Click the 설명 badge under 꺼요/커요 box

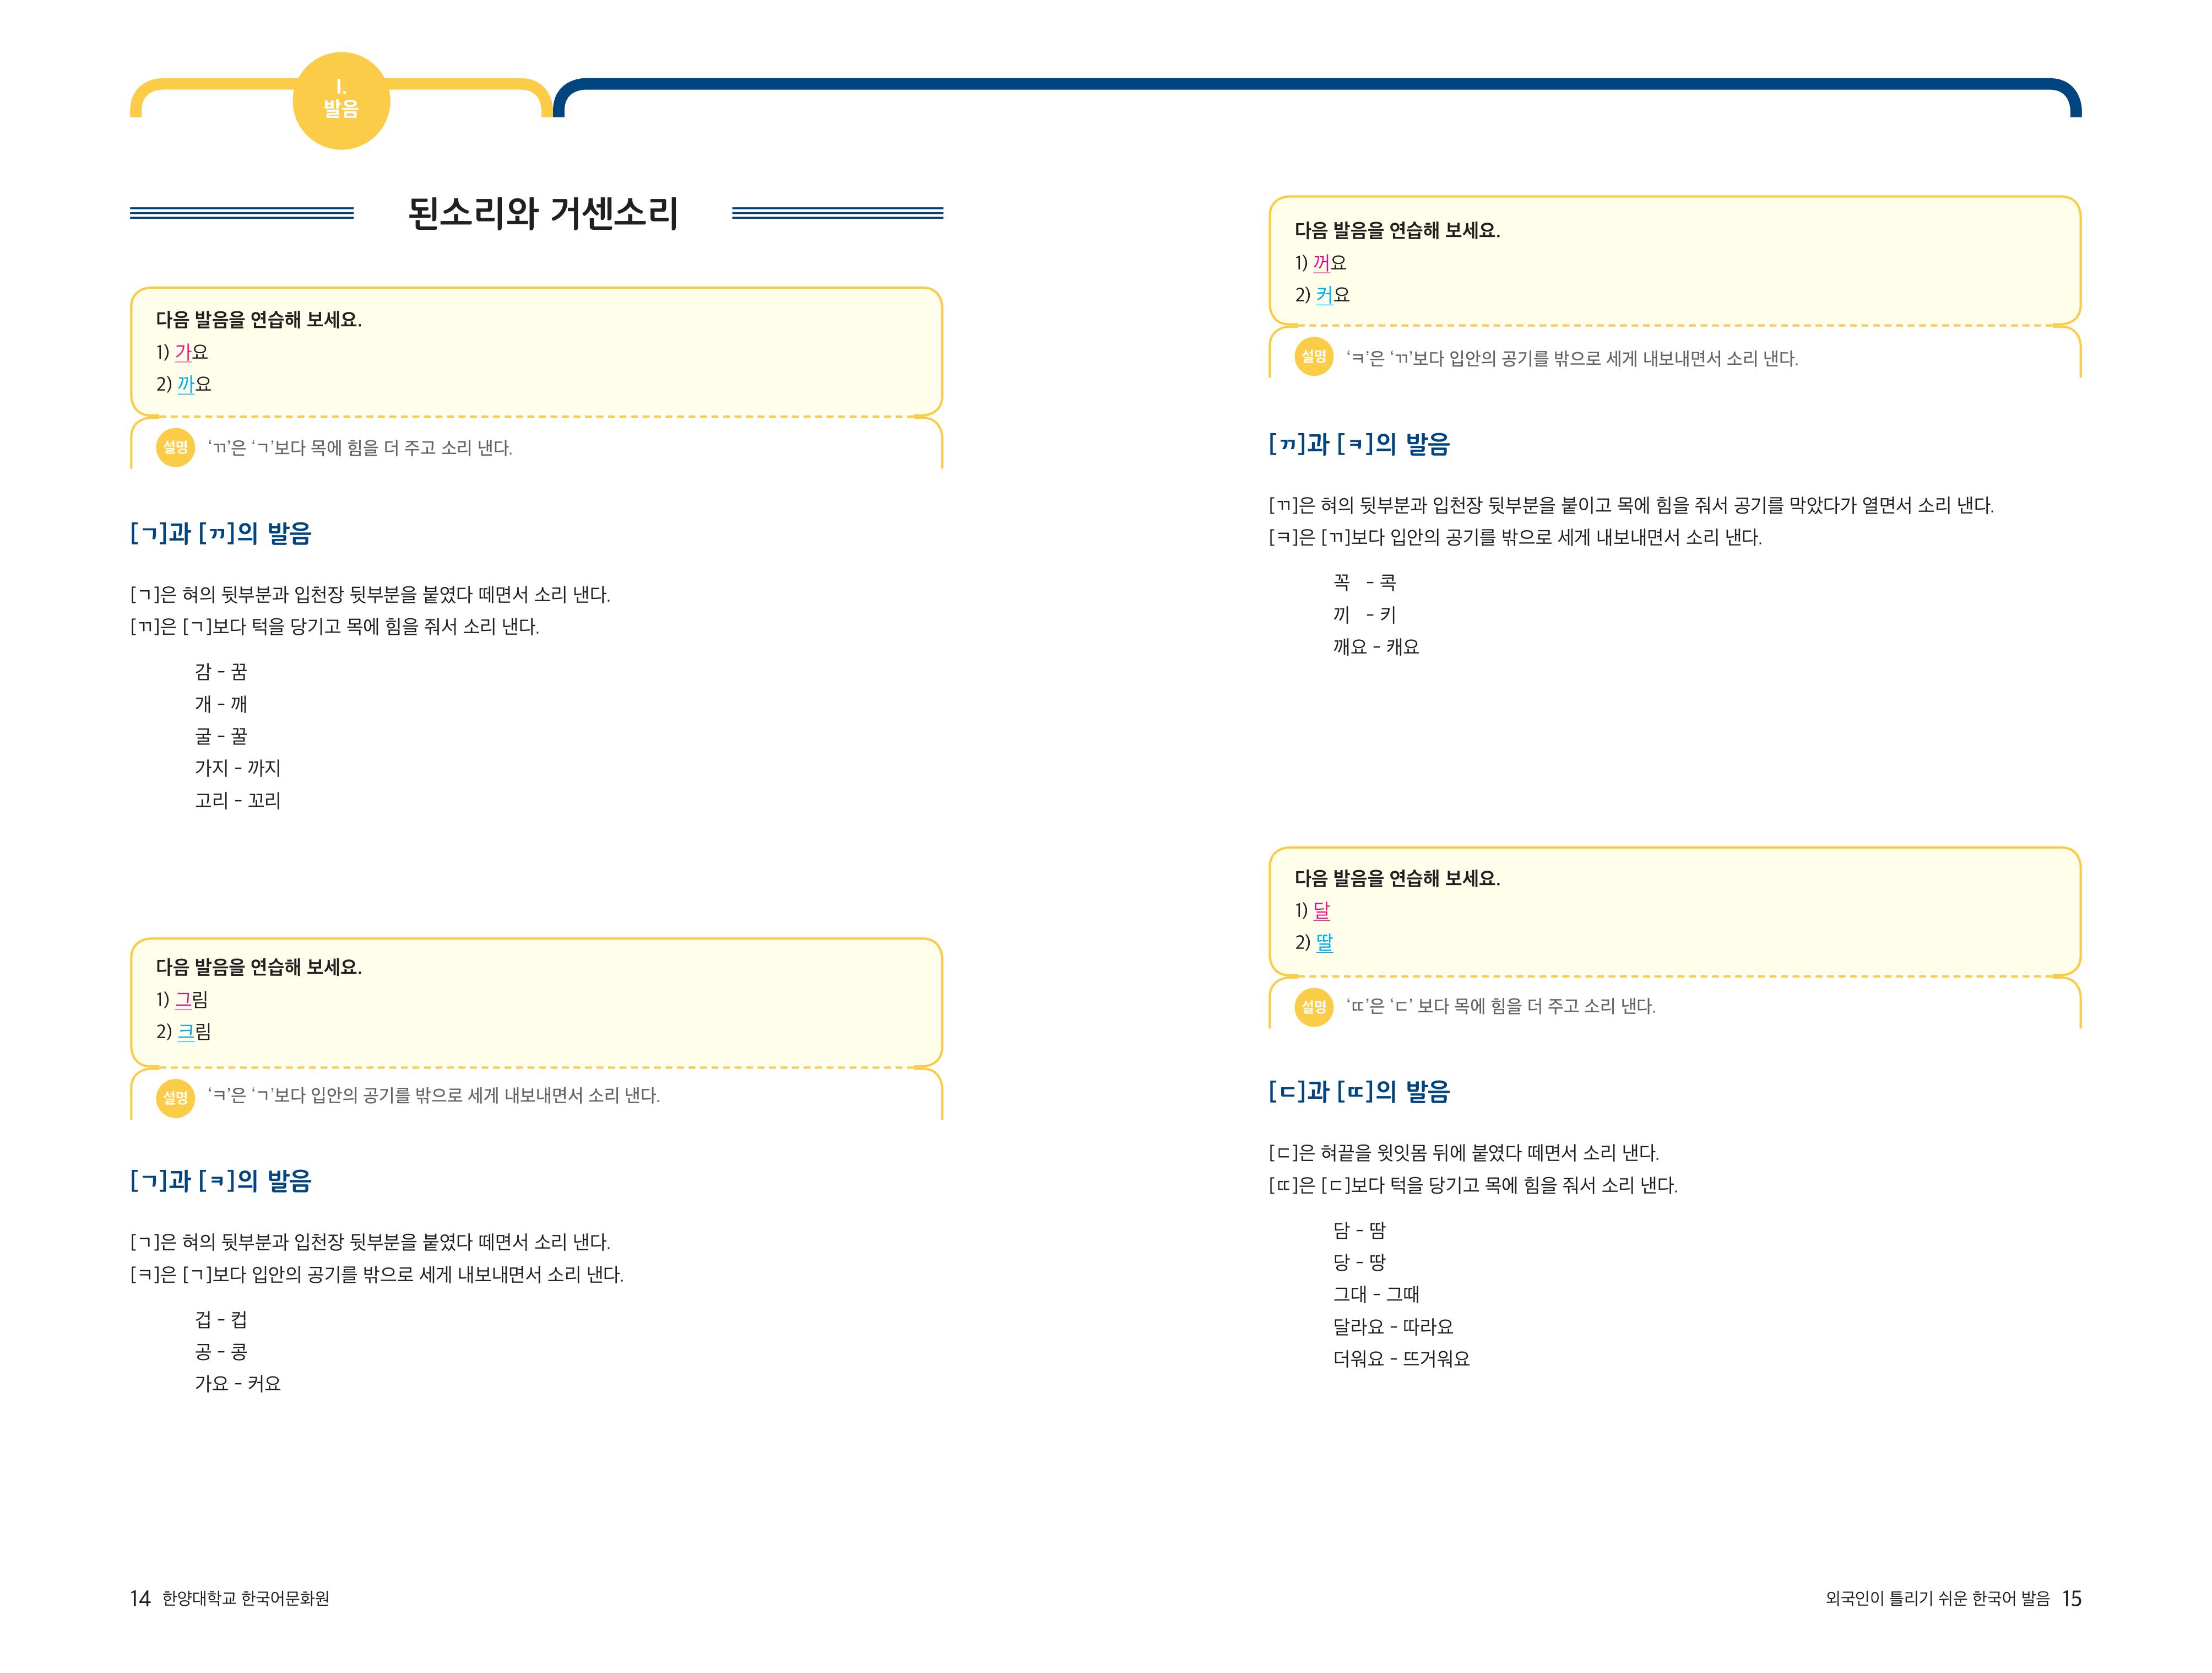pos(1313,357)
